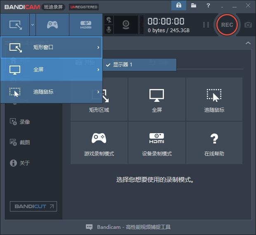Viewport: 256px width, 235px height.
Task: Open the screen mode dropdown arrow
Action: tap(33, 25)
